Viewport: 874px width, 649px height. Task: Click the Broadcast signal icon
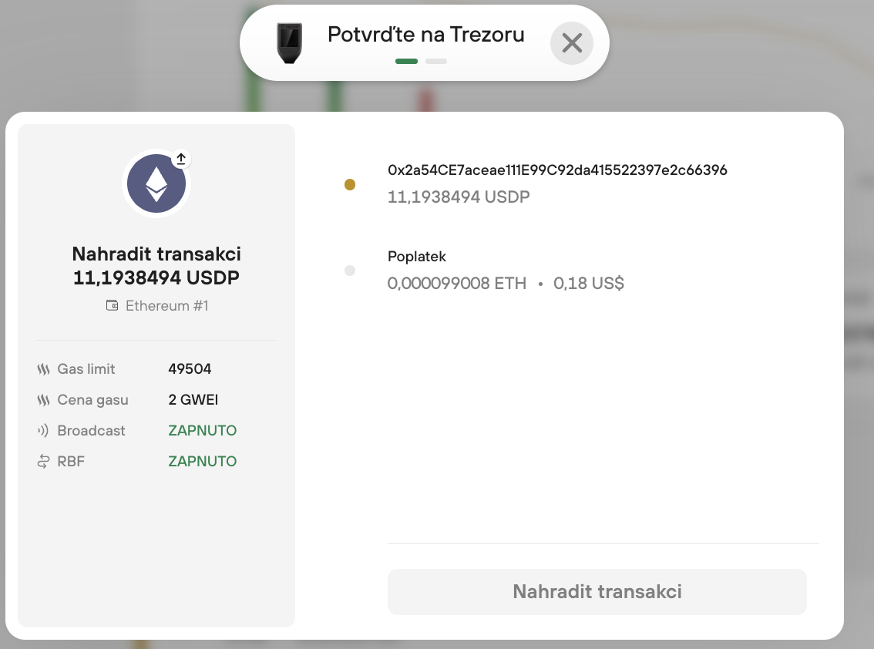tap(42, 431)
